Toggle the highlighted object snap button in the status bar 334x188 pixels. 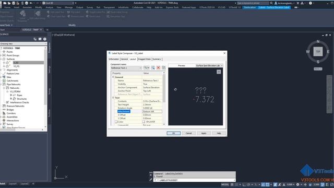coord(268,184)
